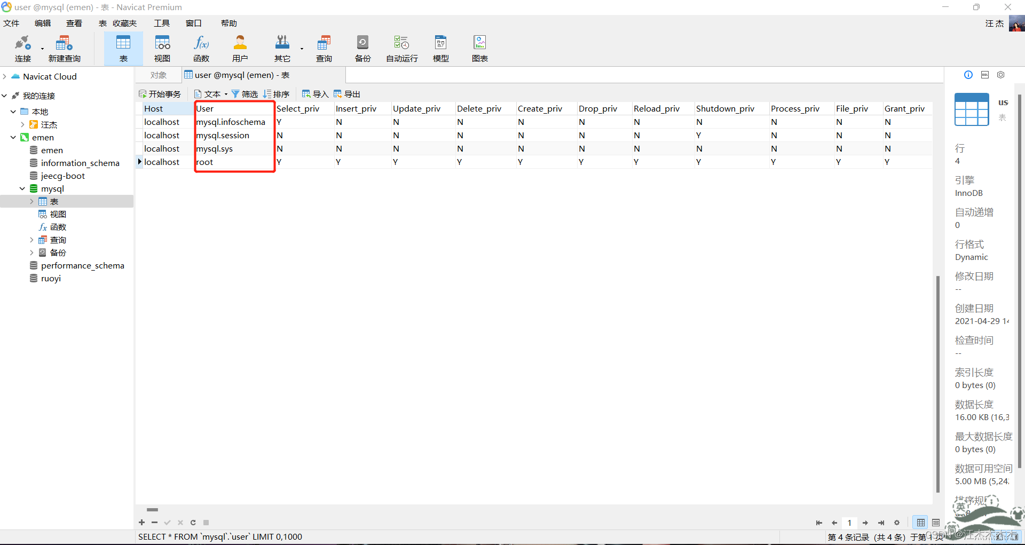Screen dimensions: 1025x545
Task: Expand the 表 tables node
Action: click(x=31, y=201)
